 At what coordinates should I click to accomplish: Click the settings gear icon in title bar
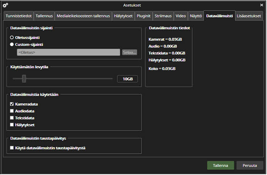pos(5,5)
